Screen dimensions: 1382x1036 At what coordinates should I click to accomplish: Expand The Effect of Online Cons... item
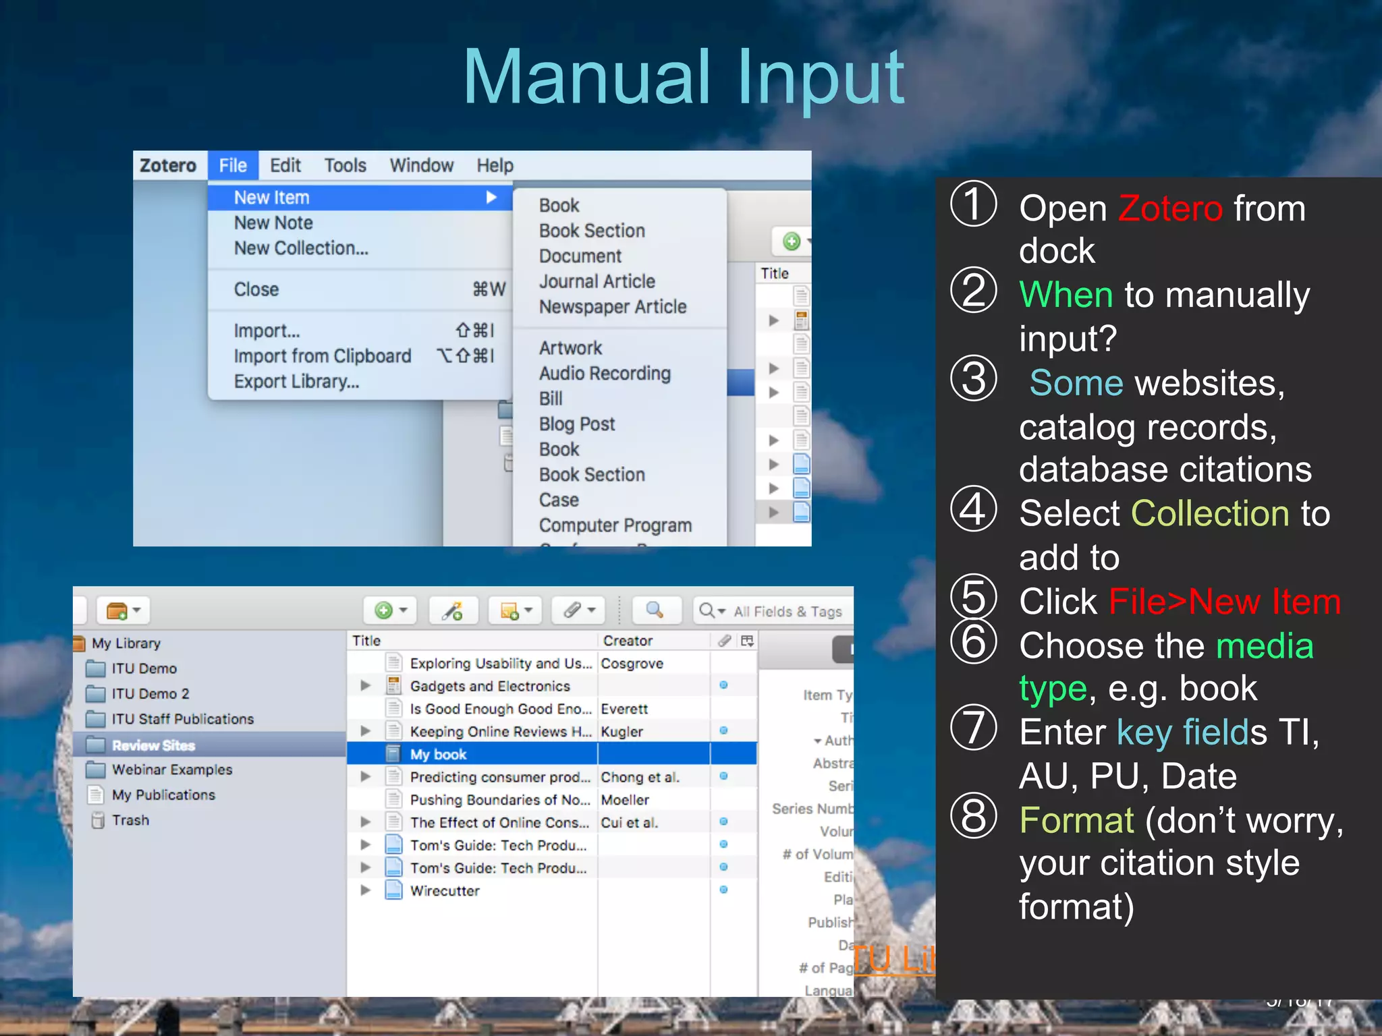click(366, 822)
